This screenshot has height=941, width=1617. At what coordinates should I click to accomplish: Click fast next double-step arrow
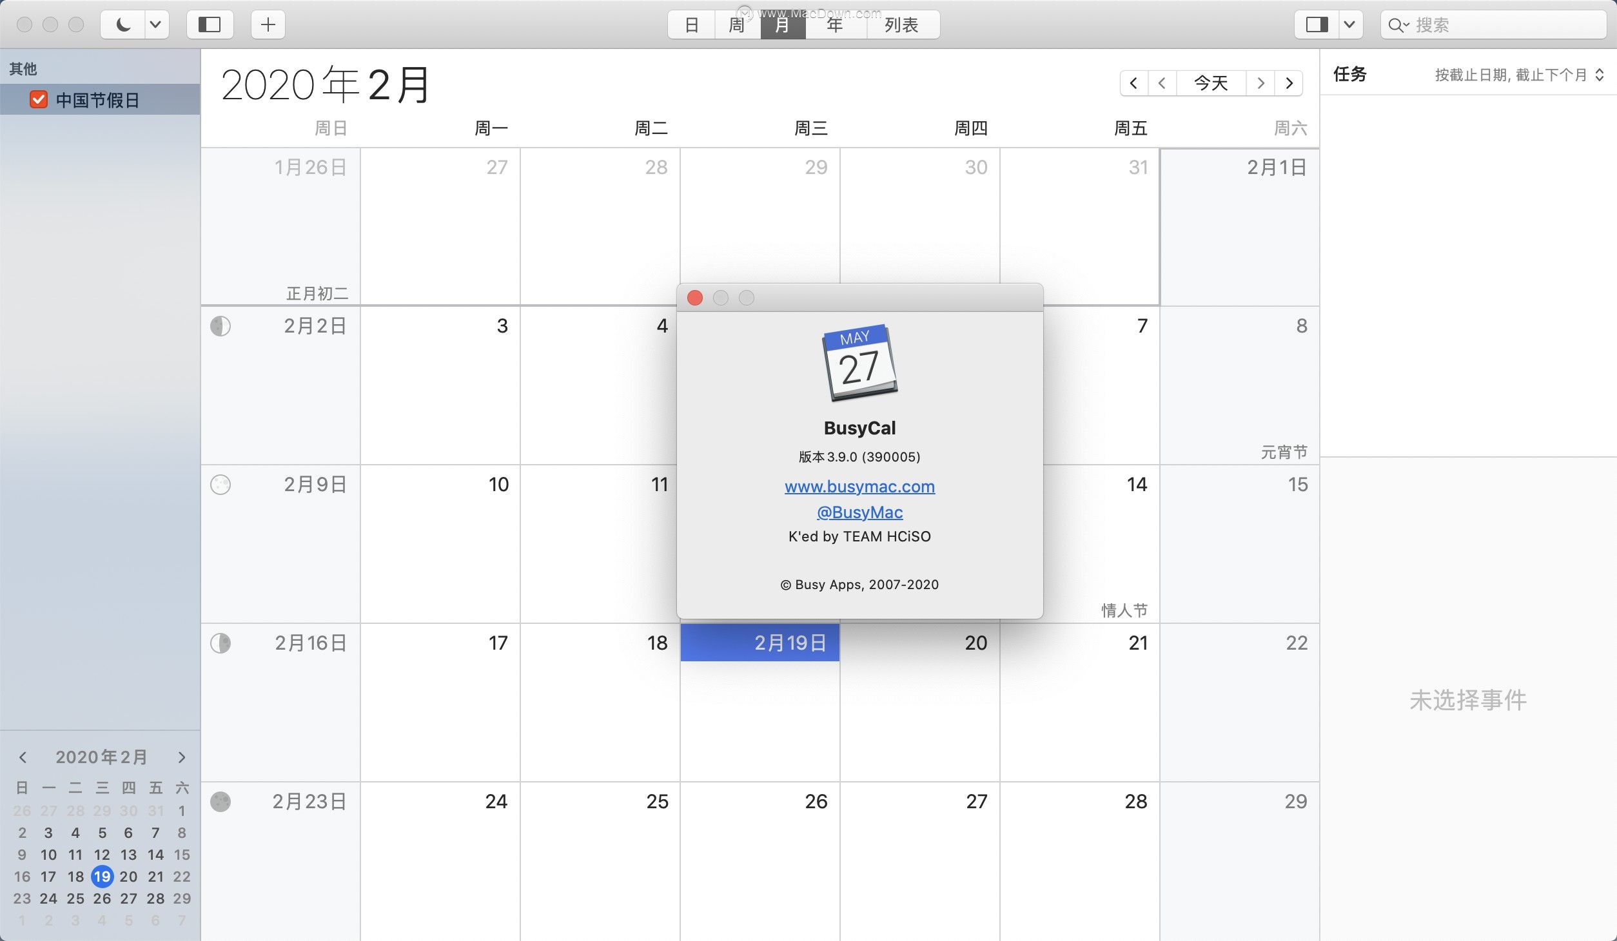(1289, 82)
